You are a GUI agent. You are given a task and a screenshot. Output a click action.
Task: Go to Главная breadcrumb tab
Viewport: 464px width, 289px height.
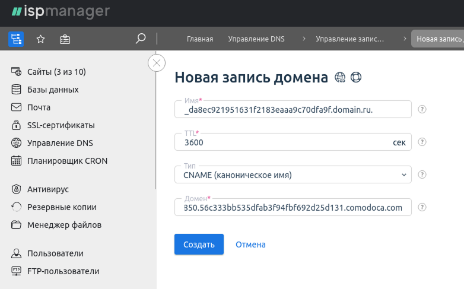pos(200,39)
